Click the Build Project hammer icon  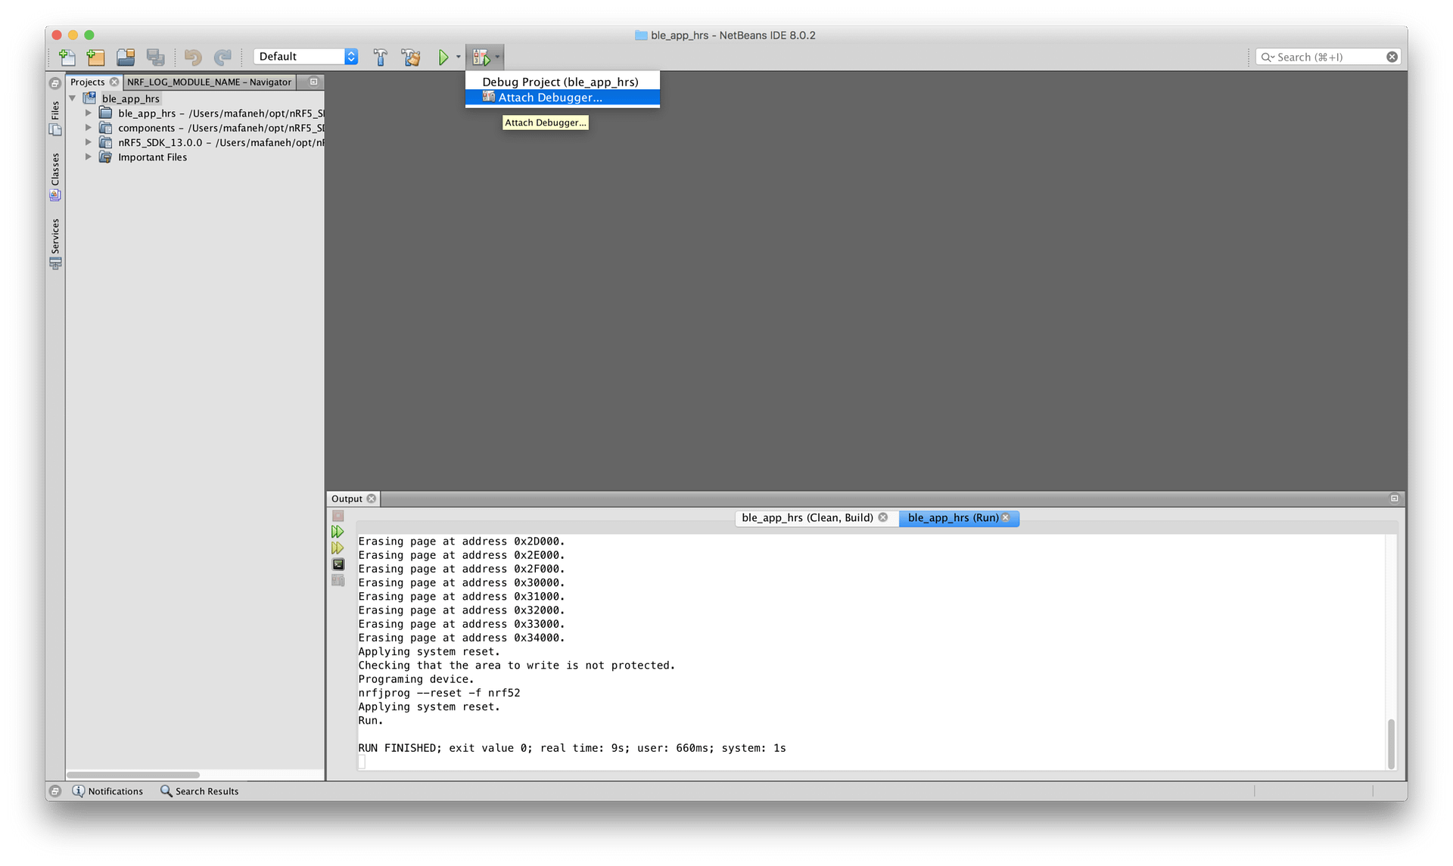(380, 57)
